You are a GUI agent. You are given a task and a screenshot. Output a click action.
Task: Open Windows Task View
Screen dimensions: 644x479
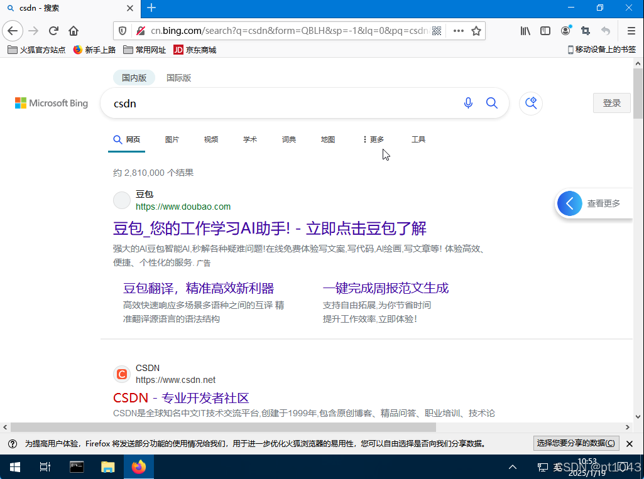coord(45,466)
